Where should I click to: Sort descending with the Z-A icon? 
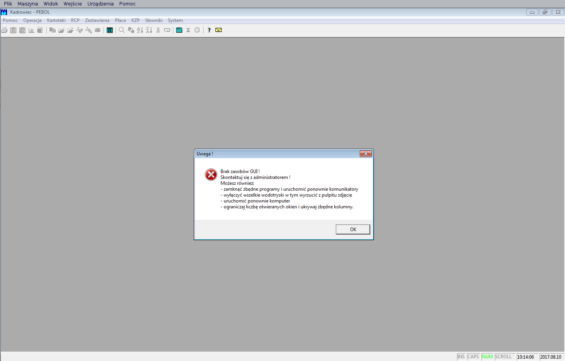(x=149, y=30)
